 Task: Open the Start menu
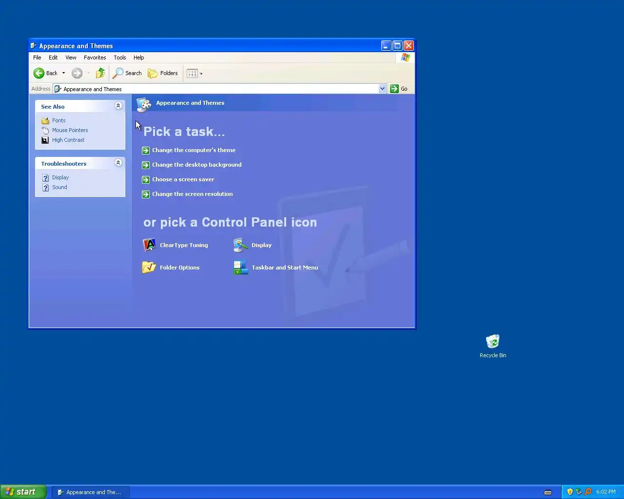point(23,492)
